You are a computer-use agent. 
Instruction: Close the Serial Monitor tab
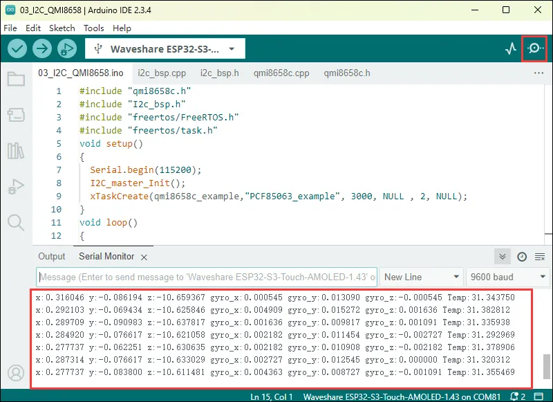(x=144, y=257)
